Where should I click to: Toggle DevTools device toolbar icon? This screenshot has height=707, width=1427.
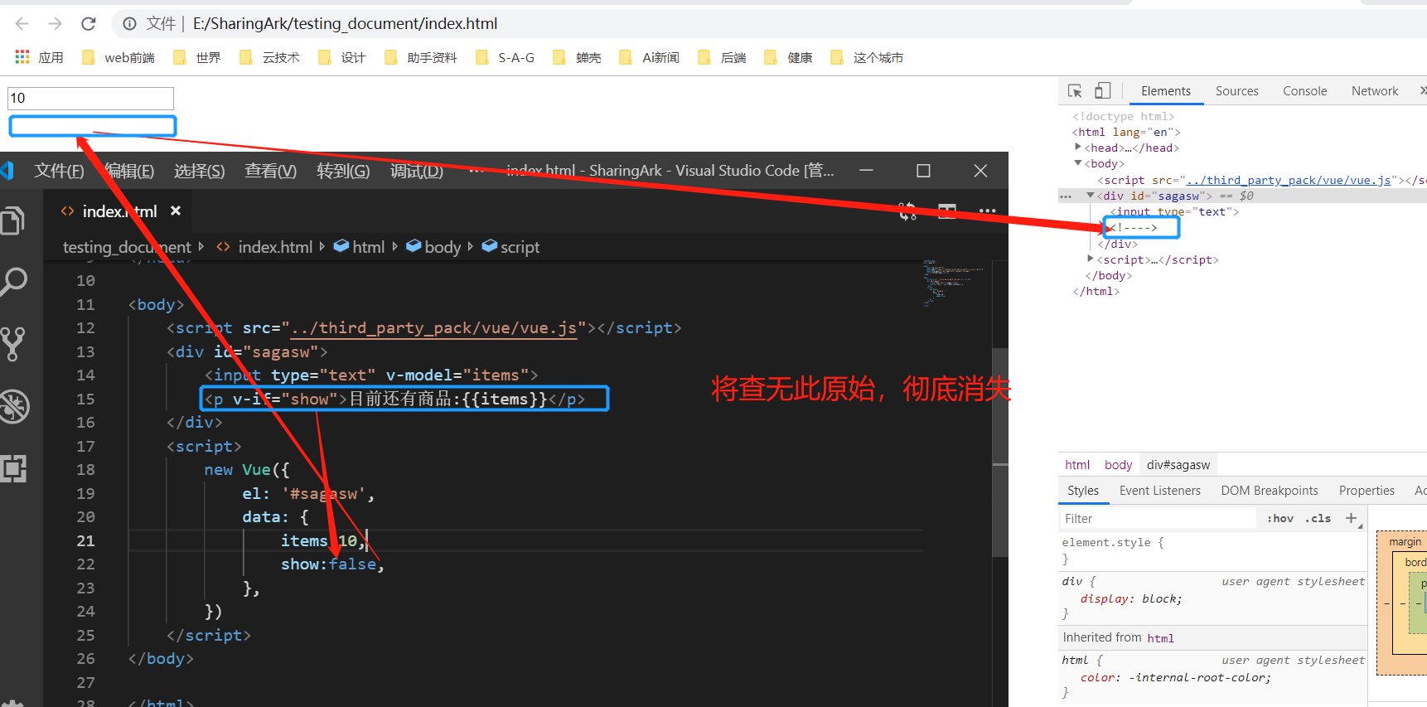pos(1102,90)
